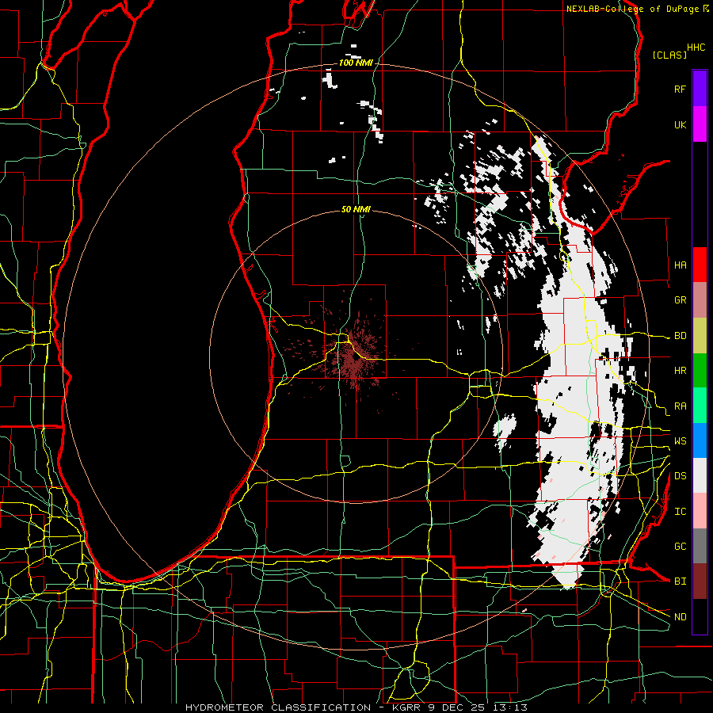Click the RA legend label
The height and width of the screenshot is (713, 713).
tap(680, 406)
